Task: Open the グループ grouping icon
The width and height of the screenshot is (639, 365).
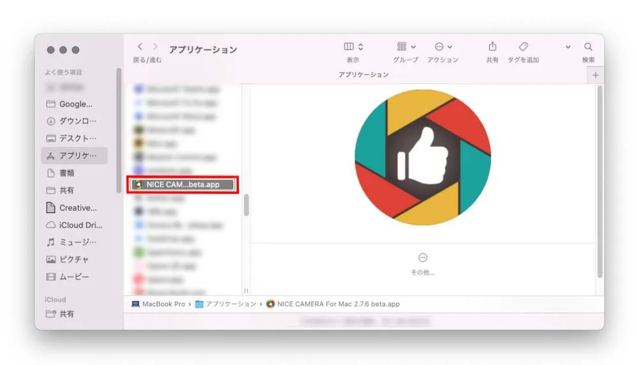Action: 402,47
